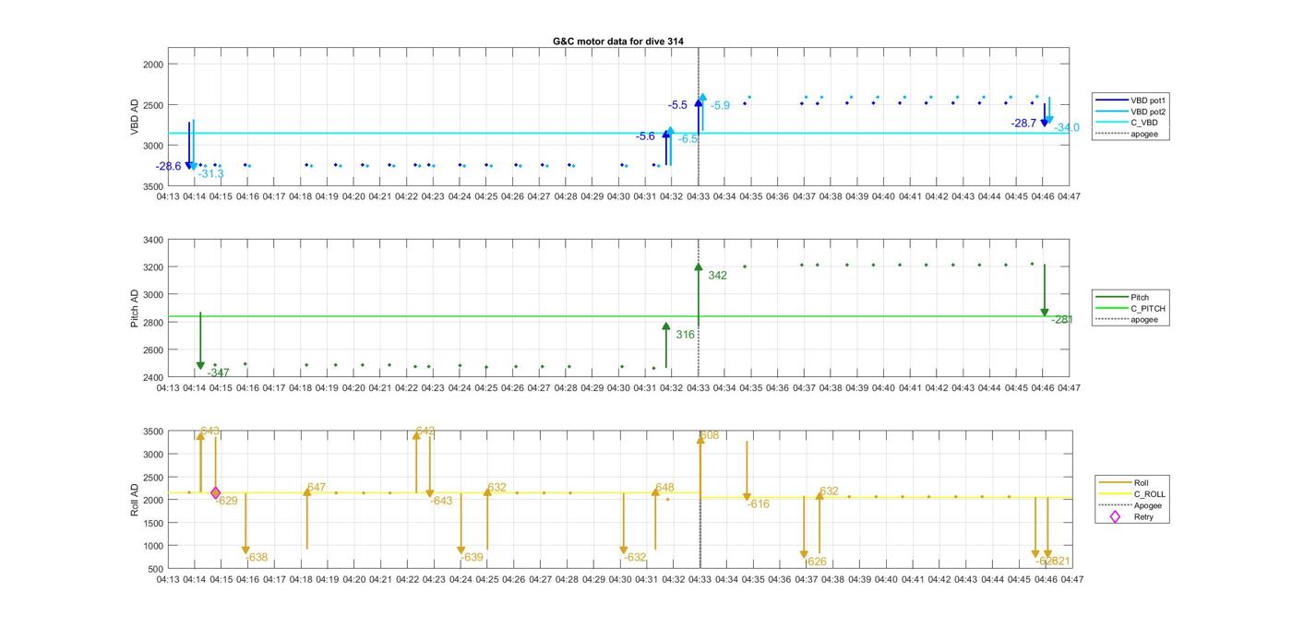
Task: Click the 643 label in Roll plot
Action: tap(210, 431)
